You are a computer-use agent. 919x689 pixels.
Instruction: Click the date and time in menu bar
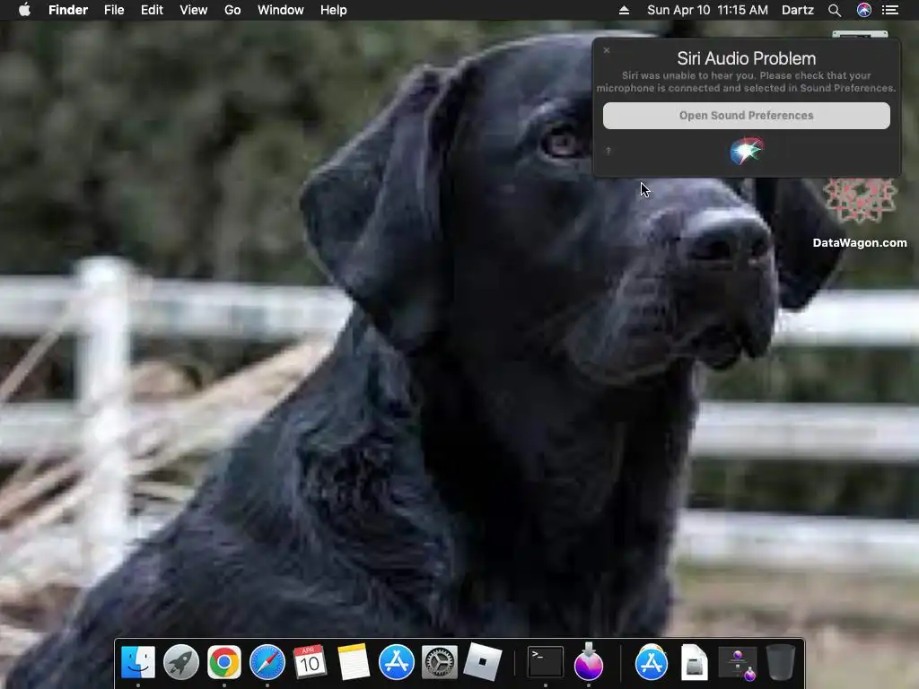[707, 10]
